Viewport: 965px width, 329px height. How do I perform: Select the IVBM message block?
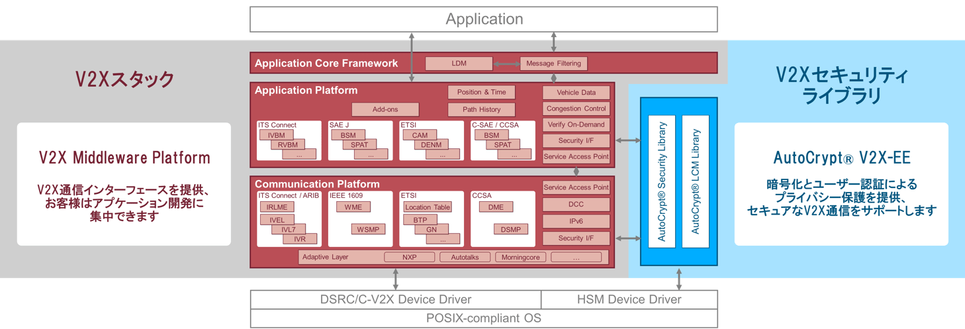[276, 135]
